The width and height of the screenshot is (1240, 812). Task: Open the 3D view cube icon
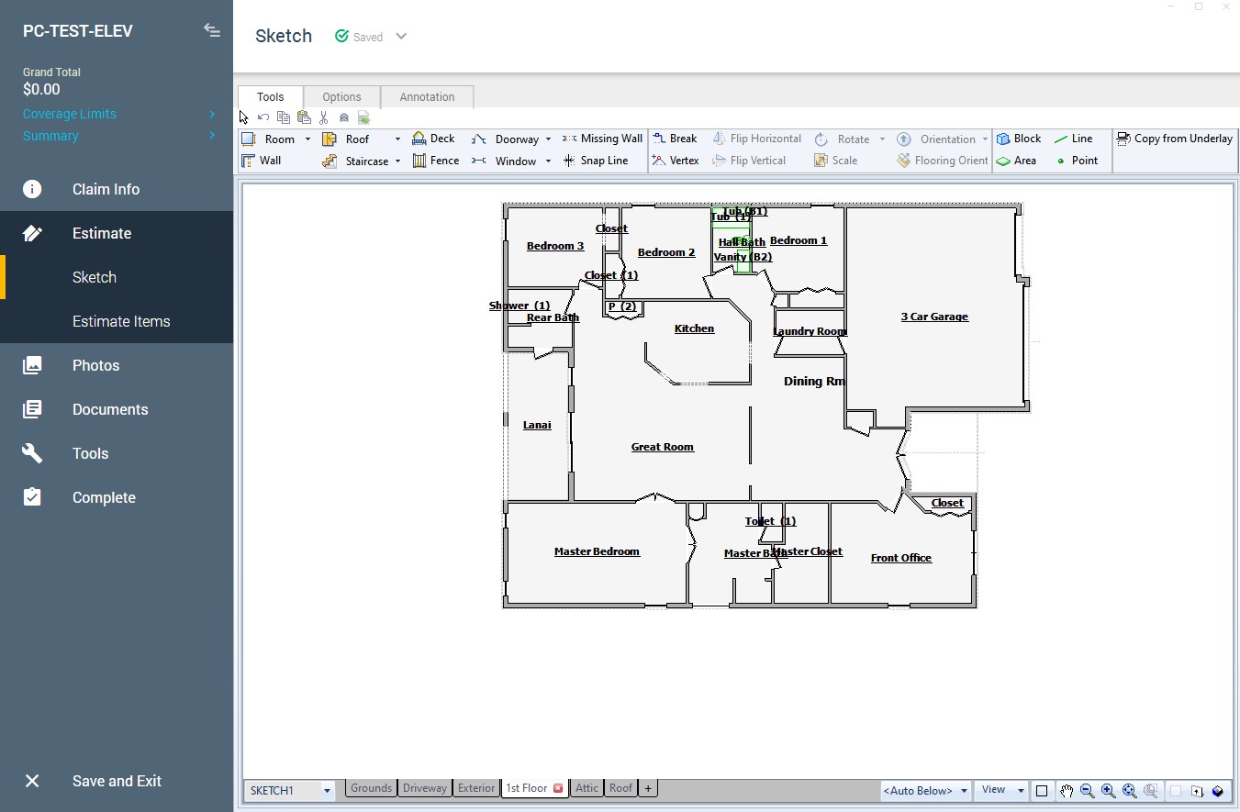tap(1218, 791)
